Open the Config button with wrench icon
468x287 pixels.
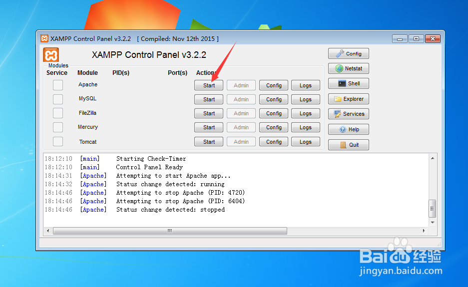pyautogui.click(x=348, y=54)
